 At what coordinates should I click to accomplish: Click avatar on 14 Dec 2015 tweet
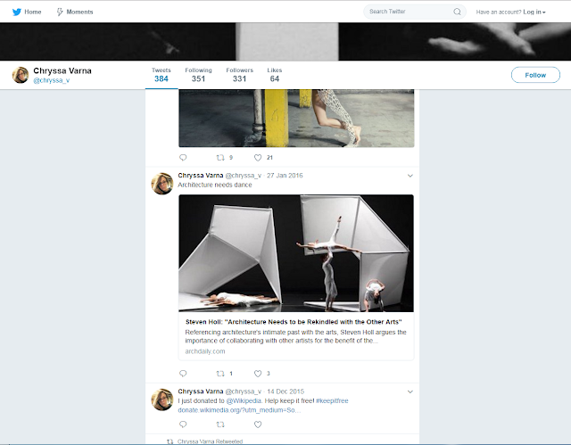[x=162, y=400]
